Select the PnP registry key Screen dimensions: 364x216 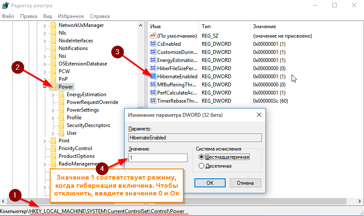coord(63,79)
